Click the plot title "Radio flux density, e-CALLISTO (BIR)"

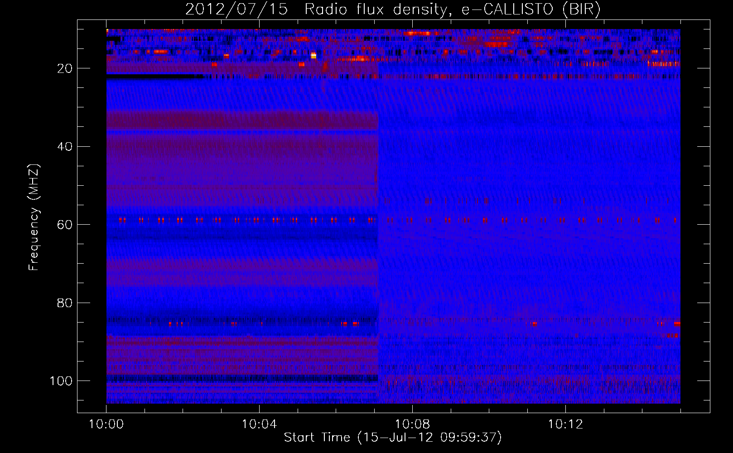pos(452,10)
